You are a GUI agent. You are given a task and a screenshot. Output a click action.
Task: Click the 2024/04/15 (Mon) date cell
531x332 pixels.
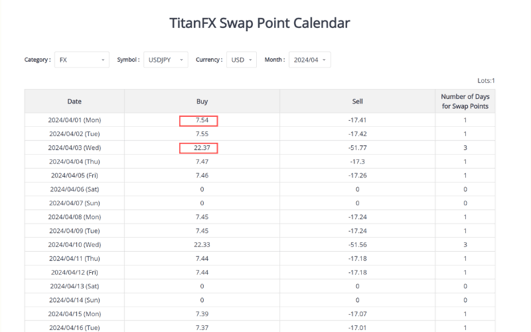click(74, 314)
